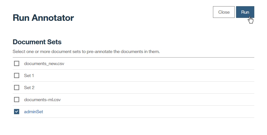Uncheck the adminSet checkbox
Image resolution: width=267 pixels, height=135 pixels.
(x=17, y=112)
